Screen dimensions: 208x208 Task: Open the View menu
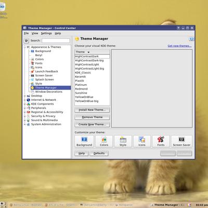[35, 33]
